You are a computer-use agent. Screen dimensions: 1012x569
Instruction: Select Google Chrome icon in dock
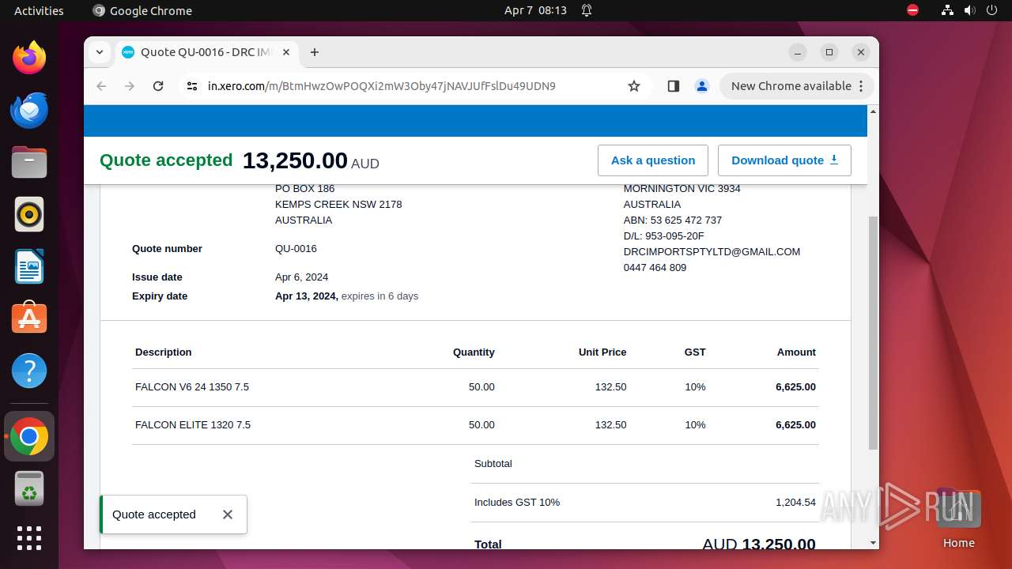click(x=29, y=437)
